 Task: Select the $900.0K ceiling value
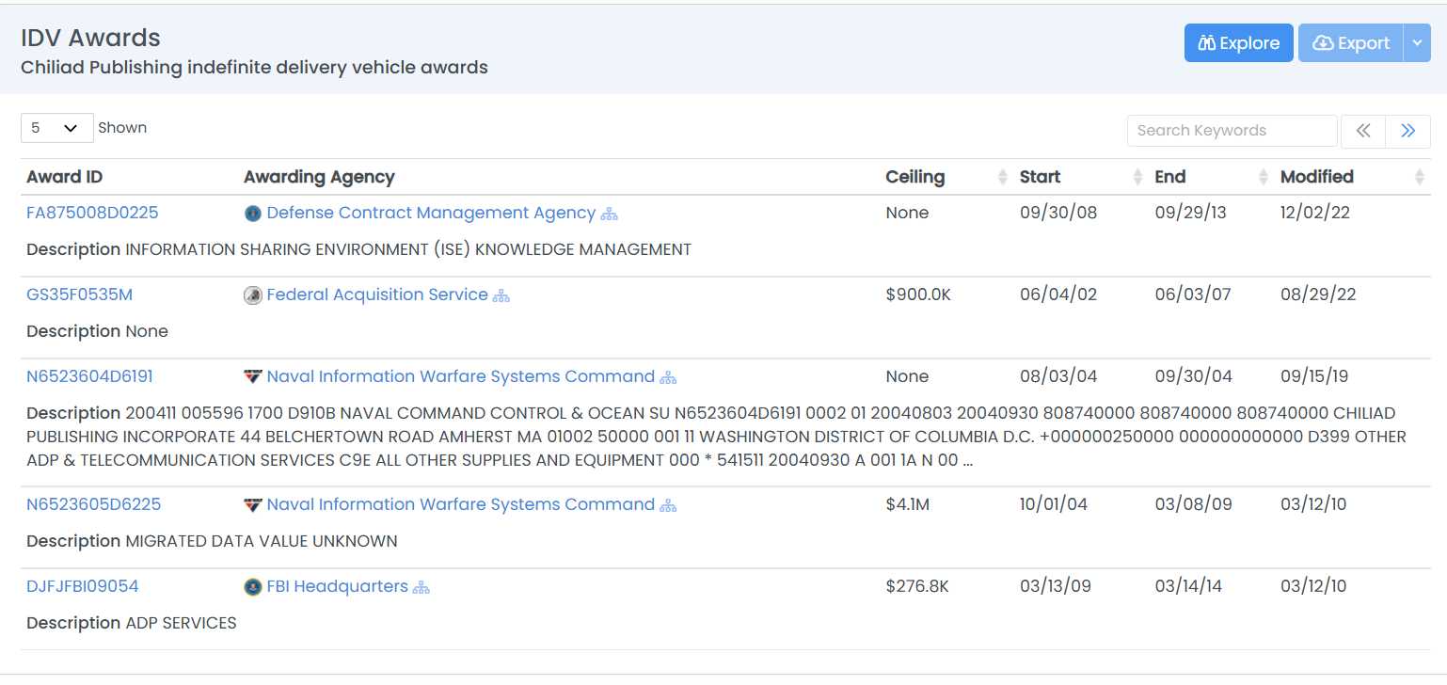[918, 295]
